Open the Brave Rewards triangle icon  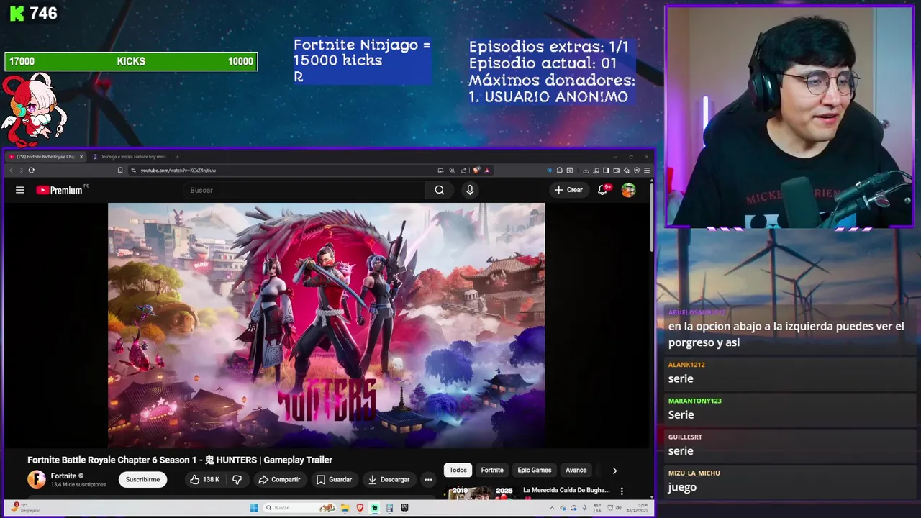pos(487,171)
